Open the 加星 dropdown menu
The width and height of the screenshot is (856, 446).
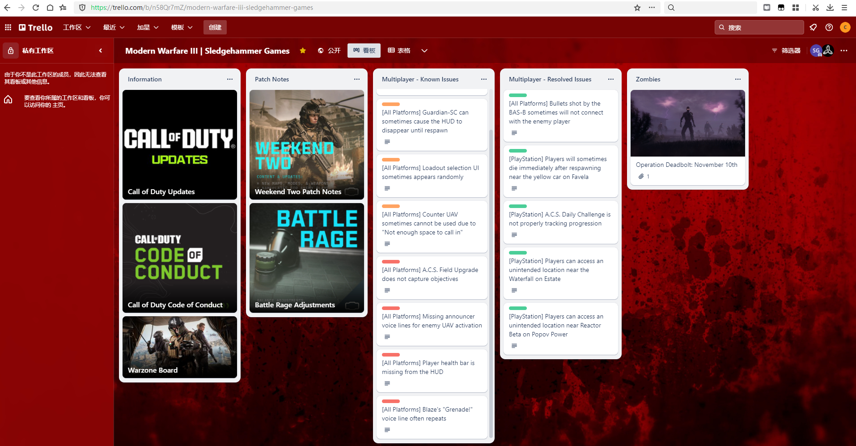(x=148, y=27)
